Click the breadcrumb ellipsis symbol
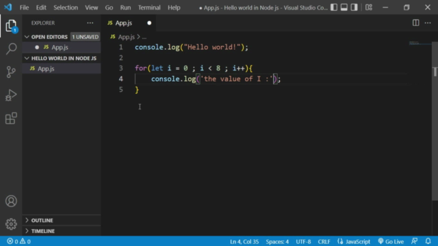Screen dimensions: 438x246 pos(144,37)
